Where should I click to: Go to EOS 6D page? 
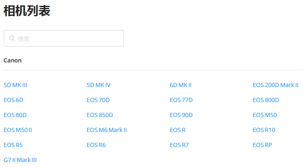[x=13, y=100]
